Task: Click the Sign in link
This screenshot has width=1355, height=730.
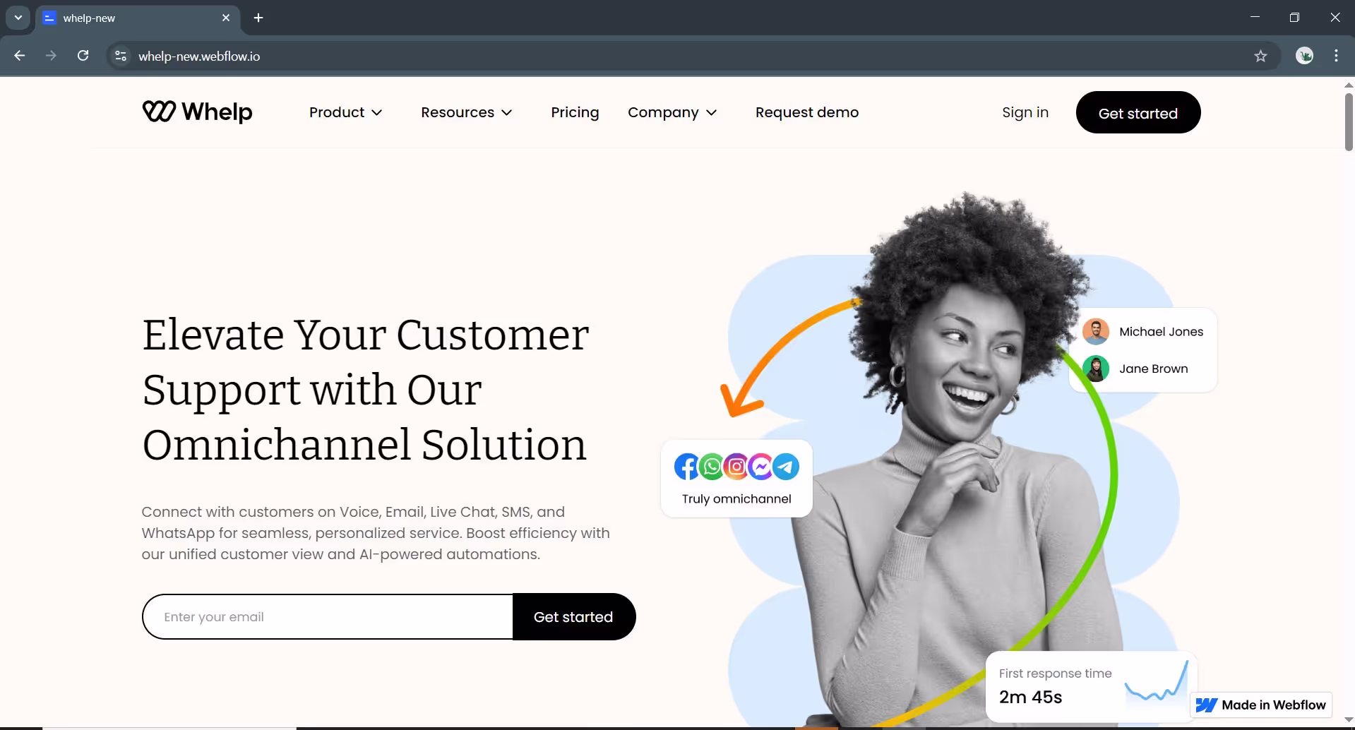Action: pyautogui.click(x=1025, y=112)
